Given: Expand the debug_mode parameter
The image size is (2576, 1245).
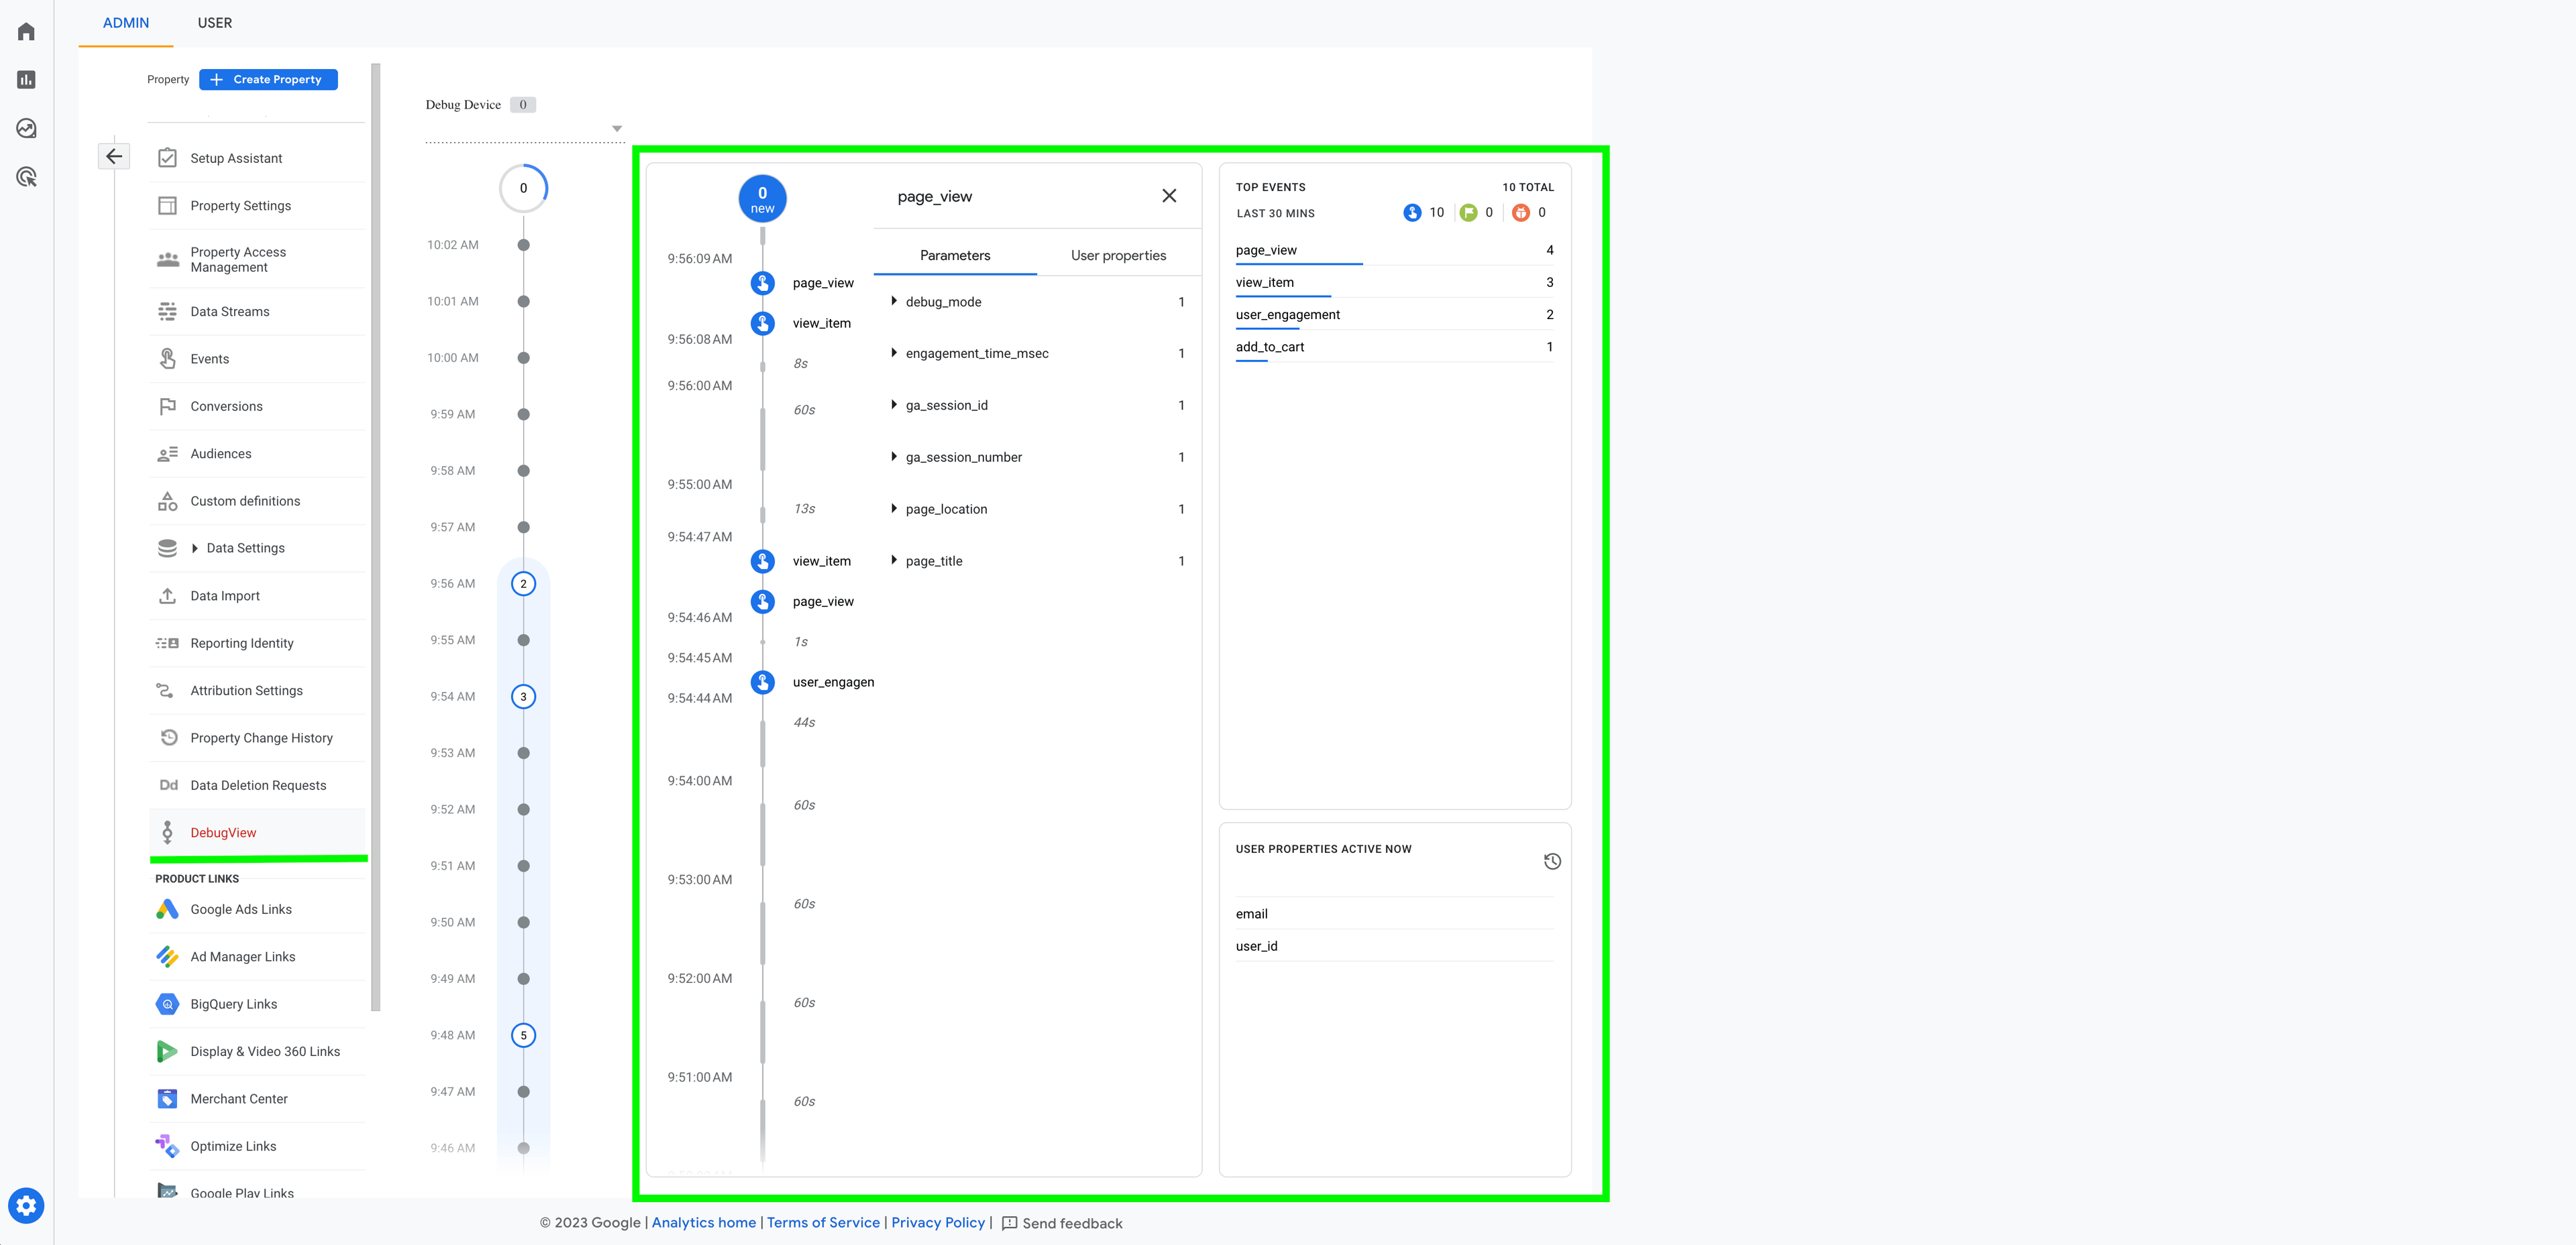Looking at the screenshot, I should coord(894,301).
